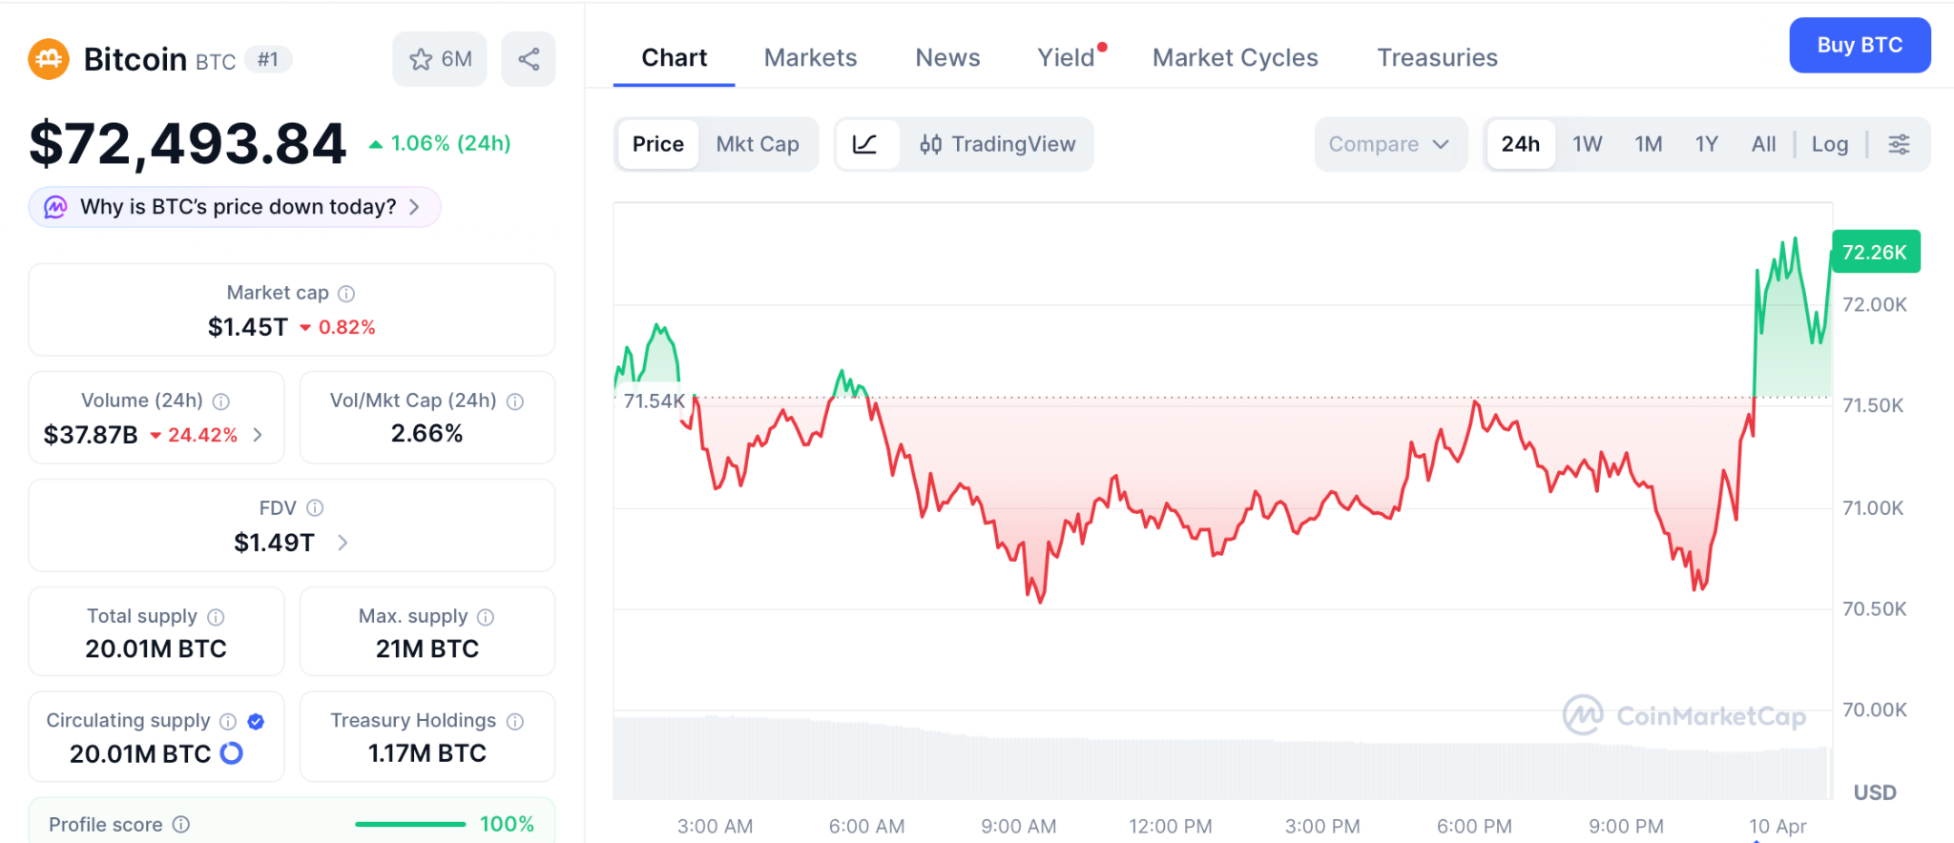Switch chart to Mkt Cap view
1954x843 pixels.
coord(758,144)
